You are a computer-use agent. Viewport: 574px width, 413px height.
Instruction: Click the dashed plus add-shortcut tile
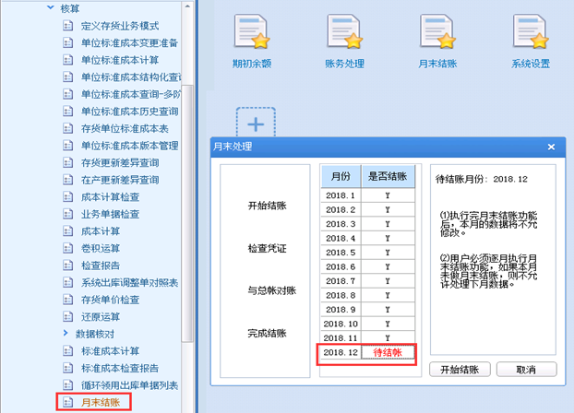pyautogui.click(x=256, y=125)
